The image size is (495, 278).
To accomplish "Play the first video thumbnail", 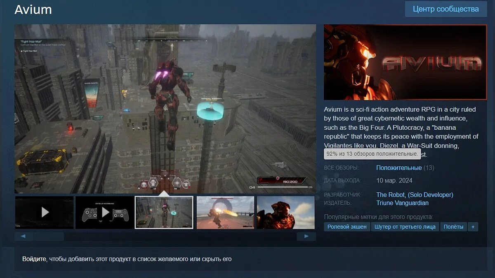I will (x=45, y=213).
